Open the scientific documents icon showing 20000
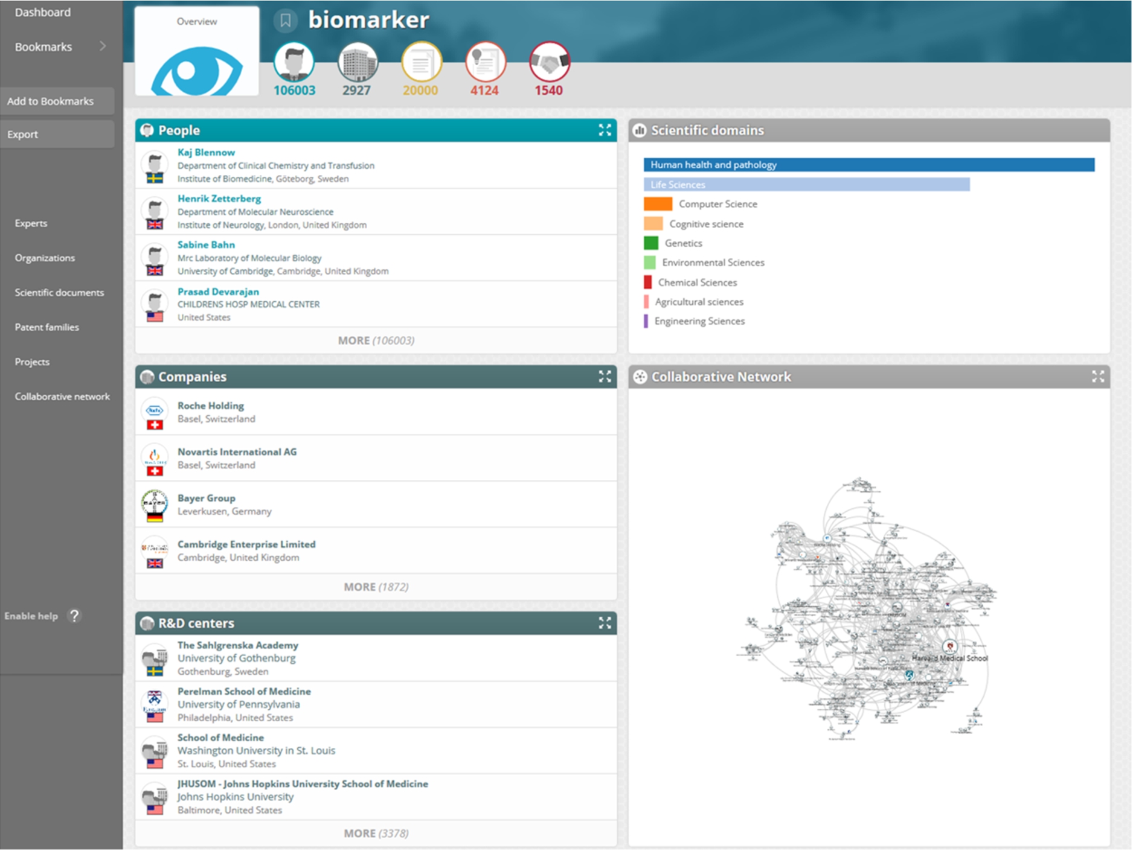 pyautogui.click(x=422, y=62)
